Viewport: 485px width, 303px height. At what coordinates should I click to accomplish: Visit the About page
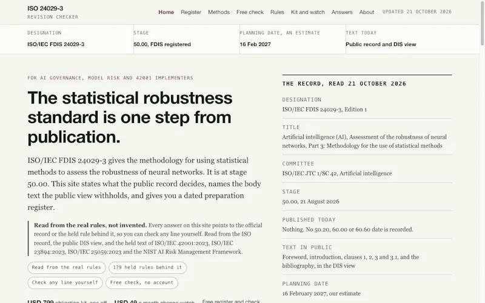(x=367, y=12)
